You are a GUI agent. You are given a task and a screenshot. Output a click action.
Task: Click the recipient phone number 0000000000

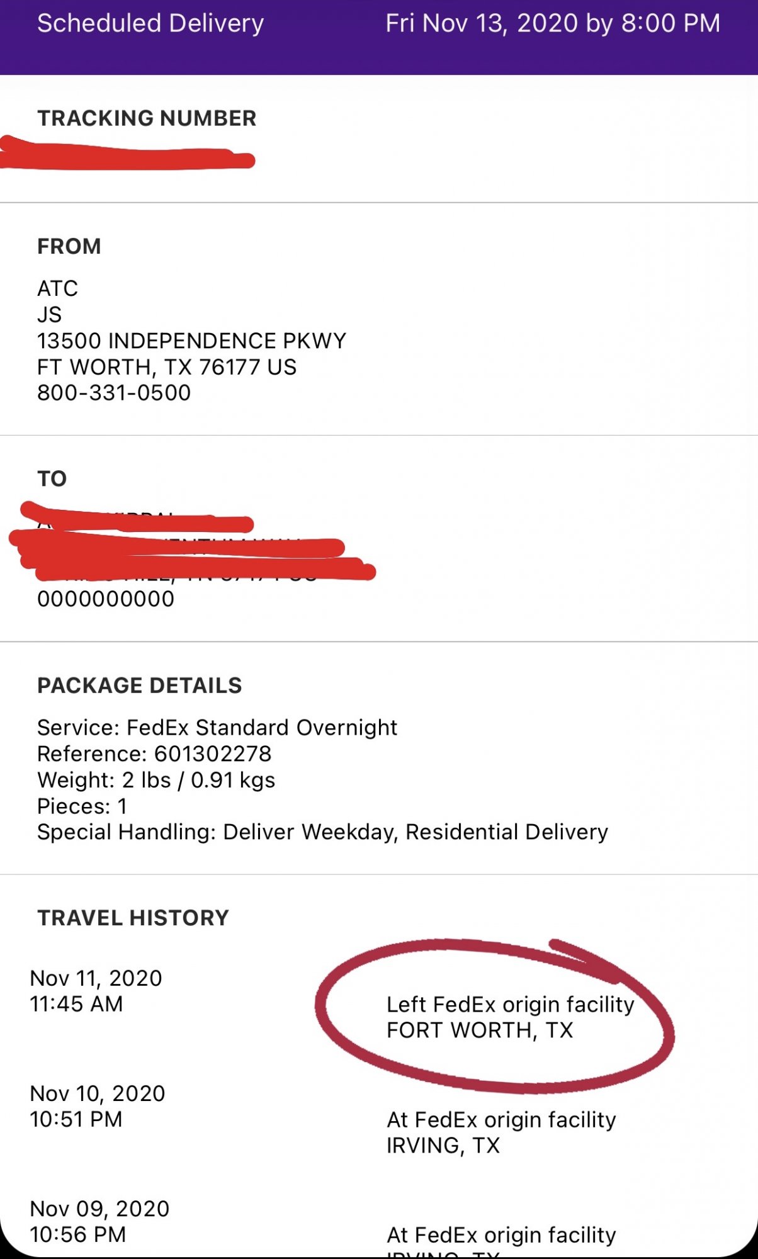tap(106, 599)
